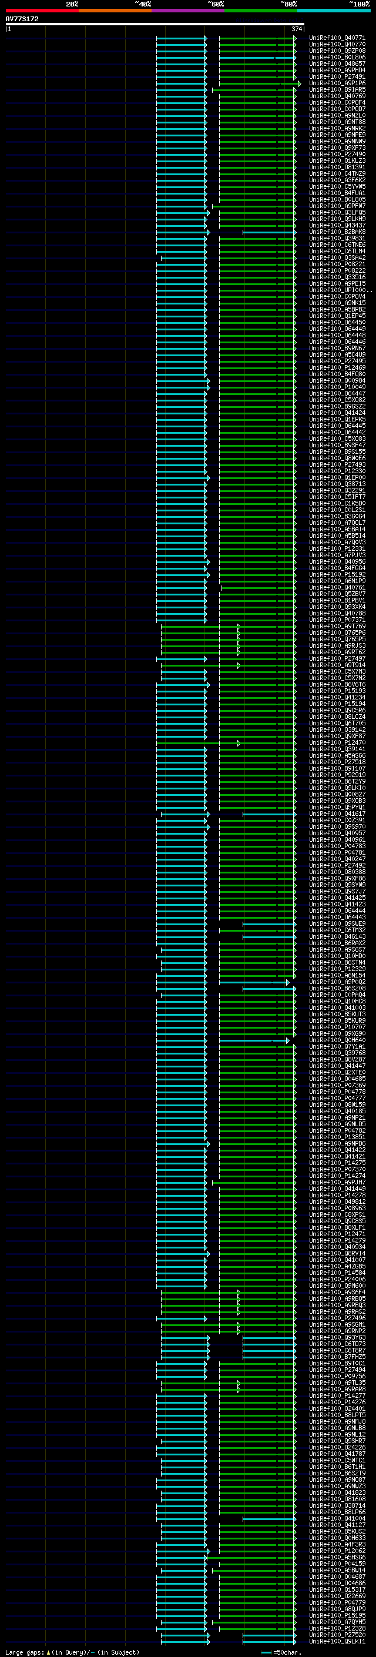Screen dimensions: 376x1657
Task: Select hit label UniRef100_Q41617
Action: click(x=337, y=814)
